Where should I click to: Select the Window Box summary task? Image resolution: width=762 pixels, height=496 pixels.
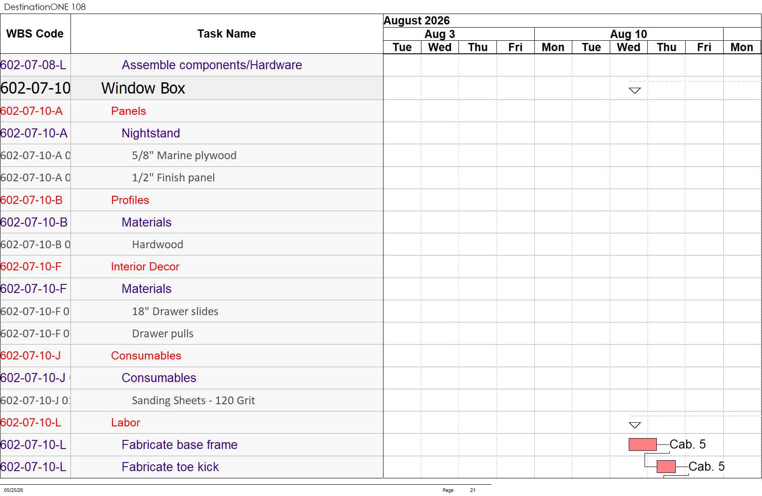pos(143,88)
